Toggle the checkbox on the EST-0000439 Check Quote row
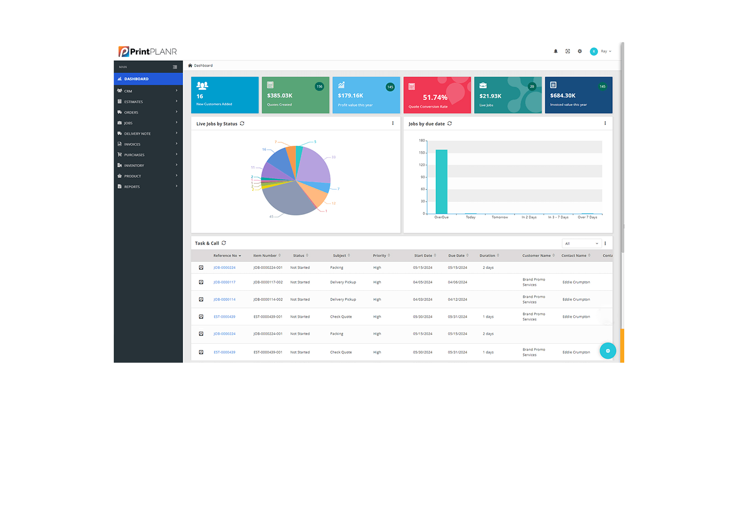Screen dimensions: 739x505 [x=201, y=316]
